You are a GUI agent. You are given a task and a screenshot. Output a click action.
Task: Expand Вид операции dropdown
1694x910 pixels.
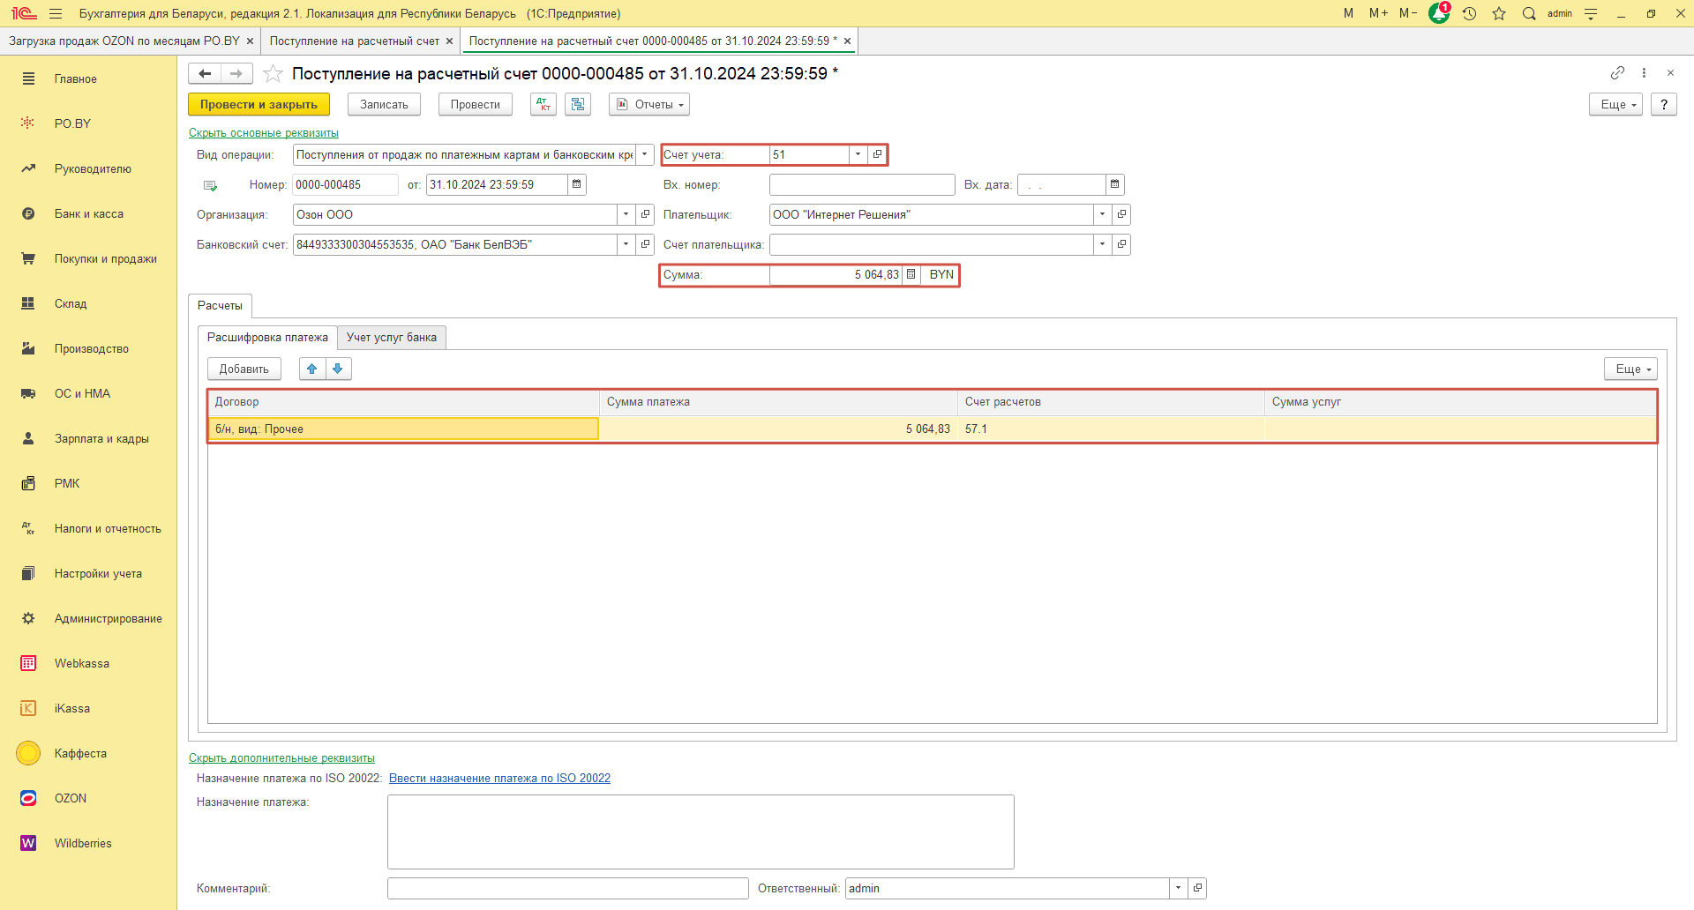645,154
